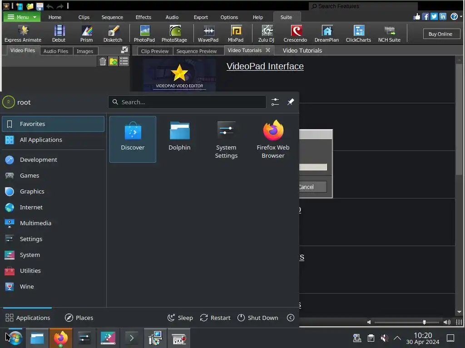Click Restart in the launcher
Image resolution: width=465 pixels, height=348 pixels.
[215, 318]
